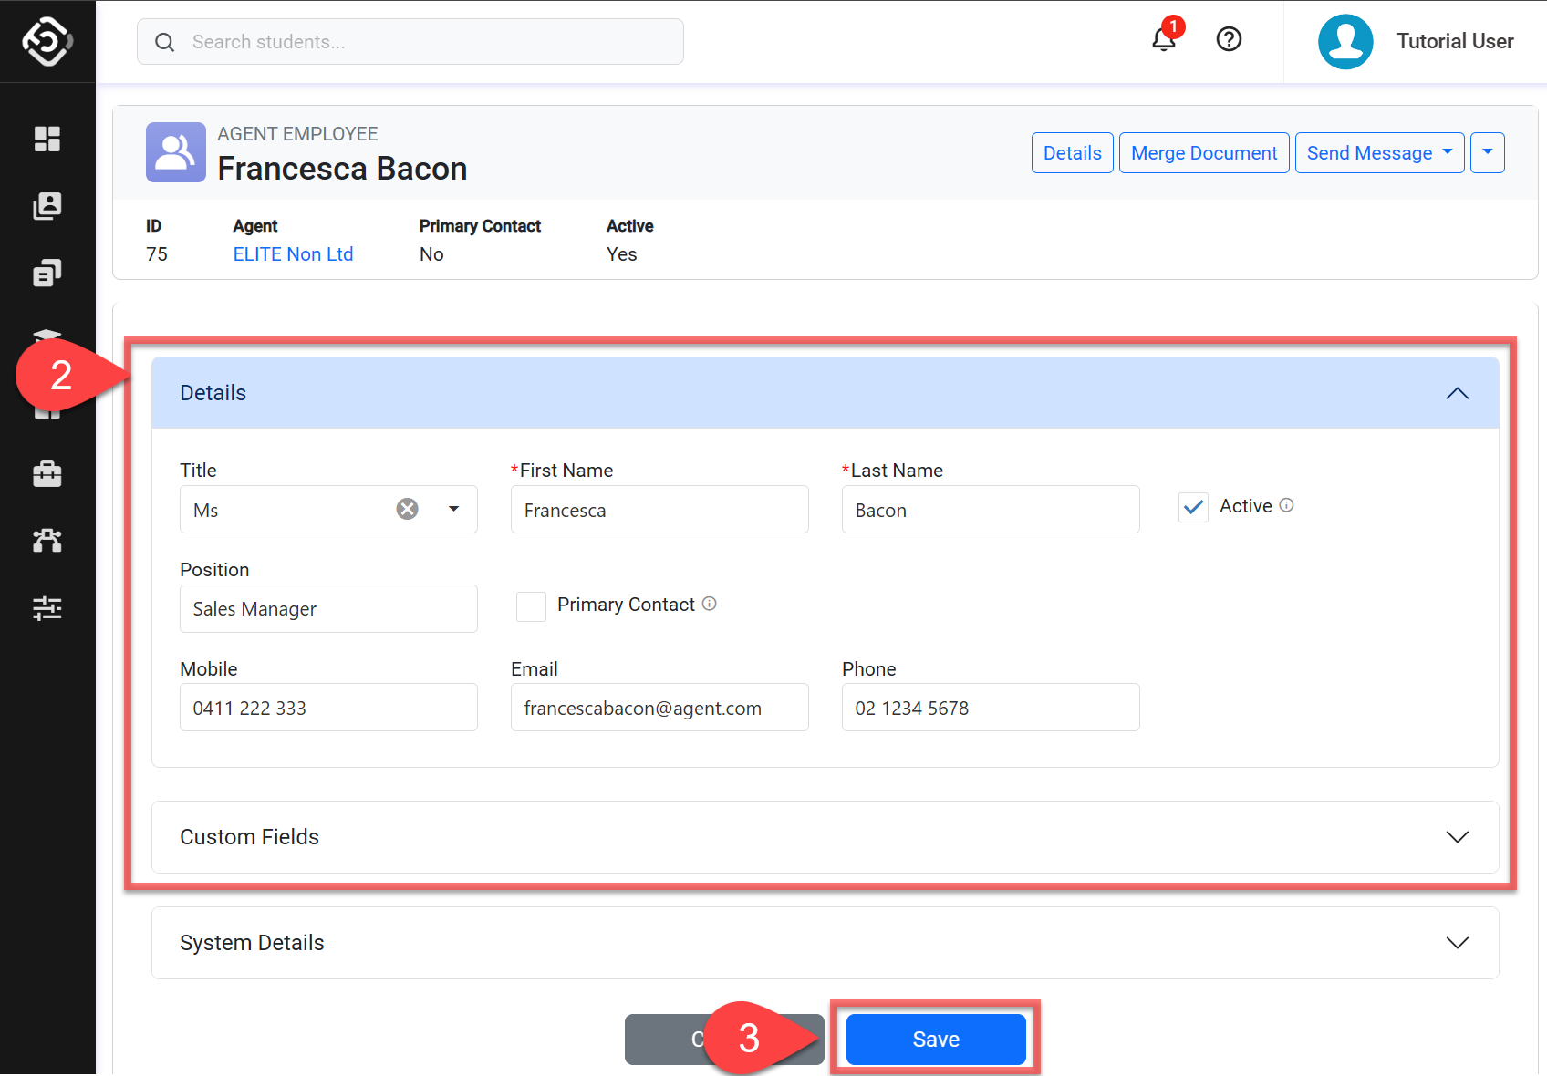
Task: Click the Merge Document button
Action: (x=1203, y=153)
